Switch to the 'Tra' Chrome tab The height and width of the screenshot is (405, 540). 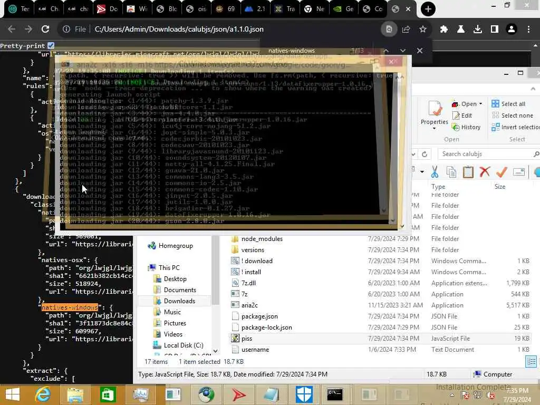coord(285,9)
